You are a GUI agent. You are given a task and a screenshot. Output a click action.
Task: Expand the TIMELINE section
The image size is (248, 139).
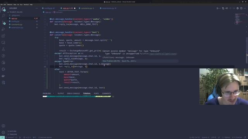click(13, 134)
